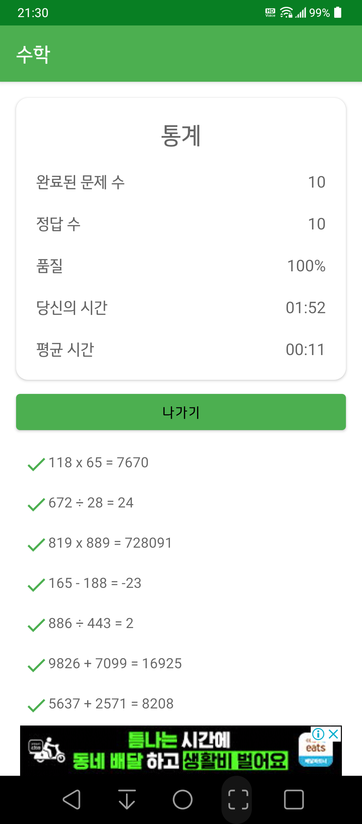Click the checkmark beside 165 - 188 = -23
The width and height of the screenshot is (362, 824).
tap(36, 585)
